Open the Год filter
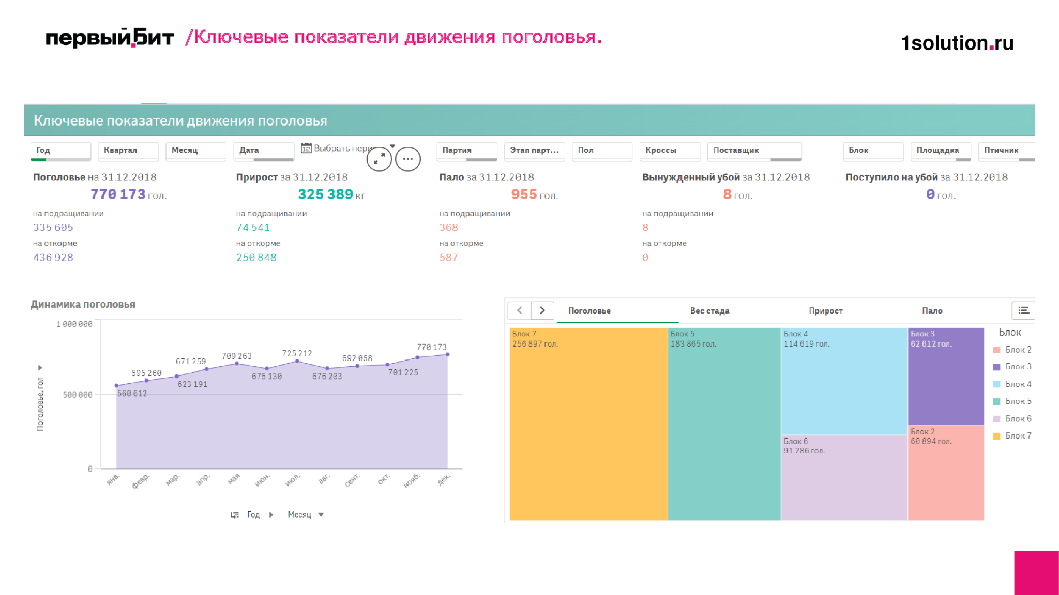 (x=60, y=151)
